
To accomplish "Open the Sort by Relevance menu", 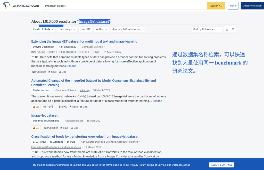I will pyautogui.click(x=207, y=29).
